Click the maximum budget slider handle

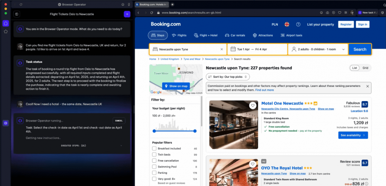(x=195, y=131)
